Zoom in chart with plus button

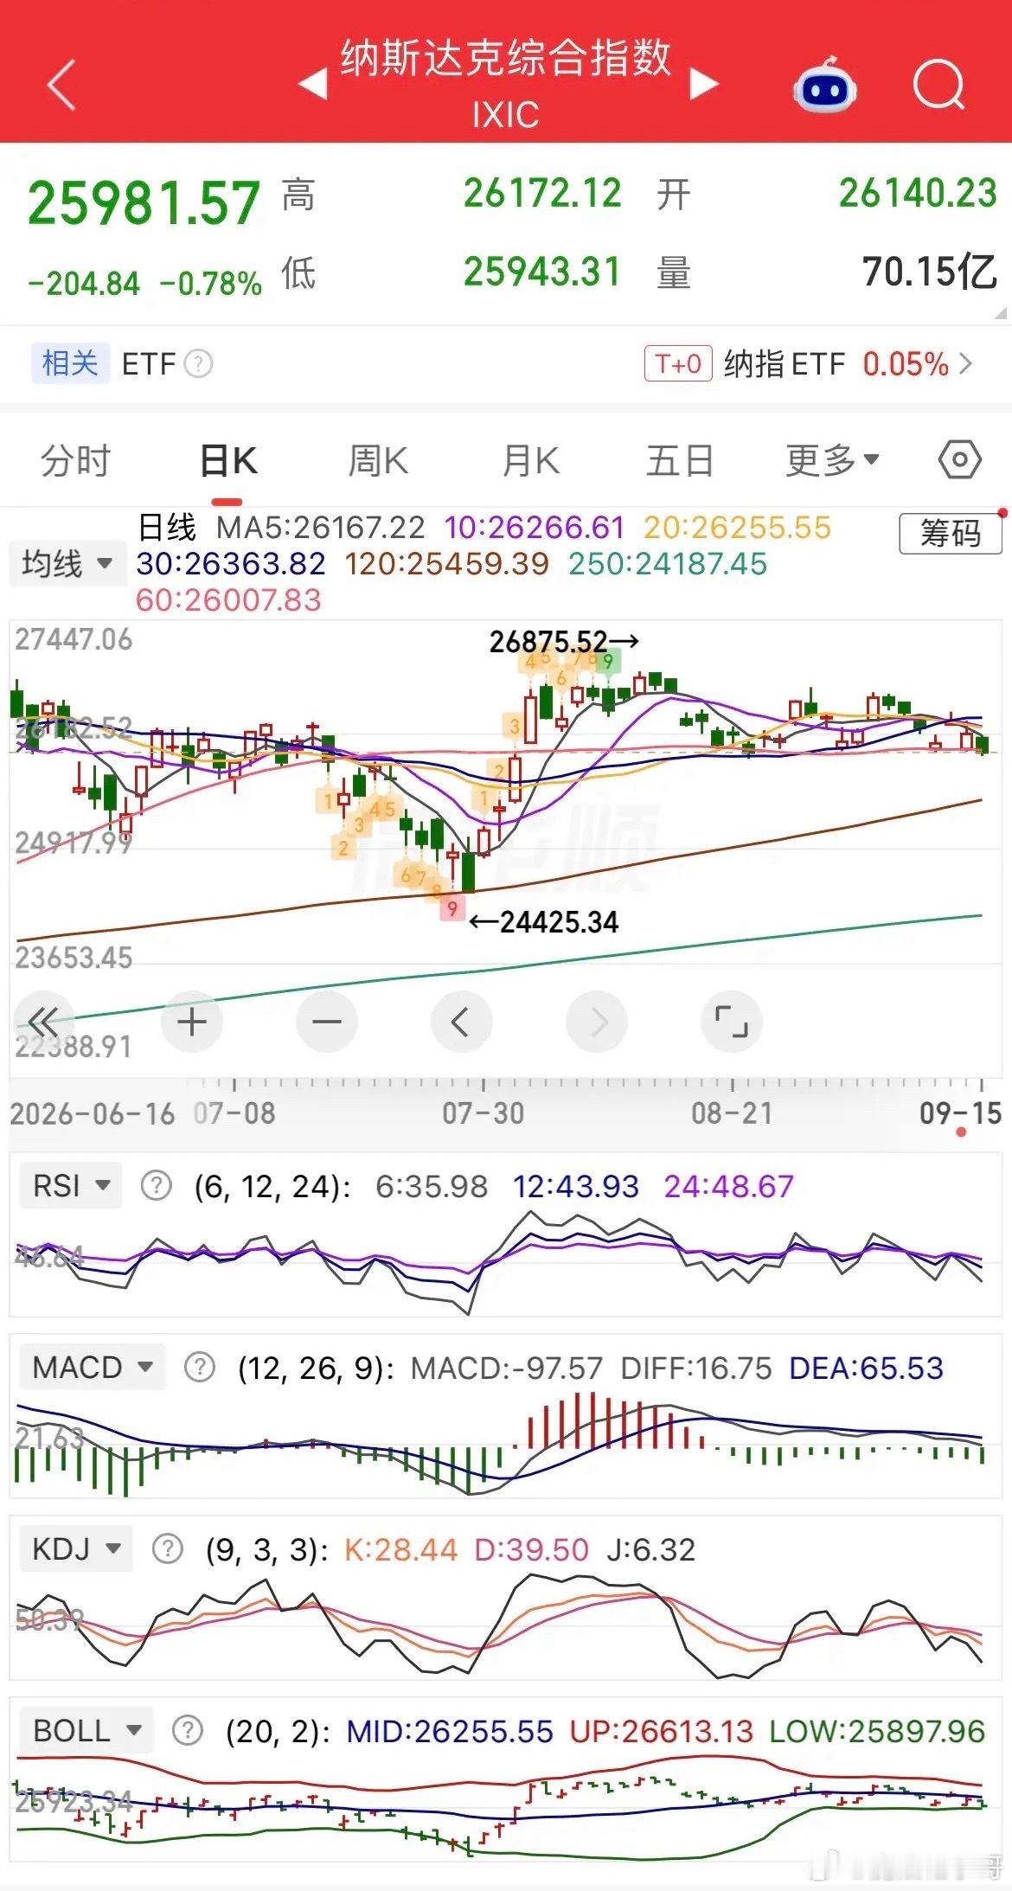click(192, 1022)
